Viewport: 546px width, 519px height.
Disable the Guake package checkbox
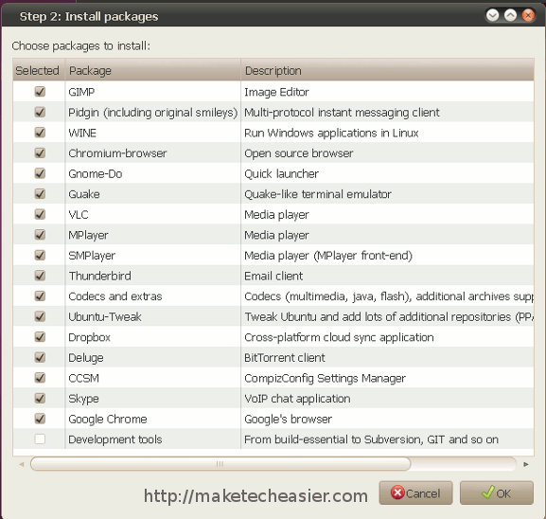pos(40,194)
